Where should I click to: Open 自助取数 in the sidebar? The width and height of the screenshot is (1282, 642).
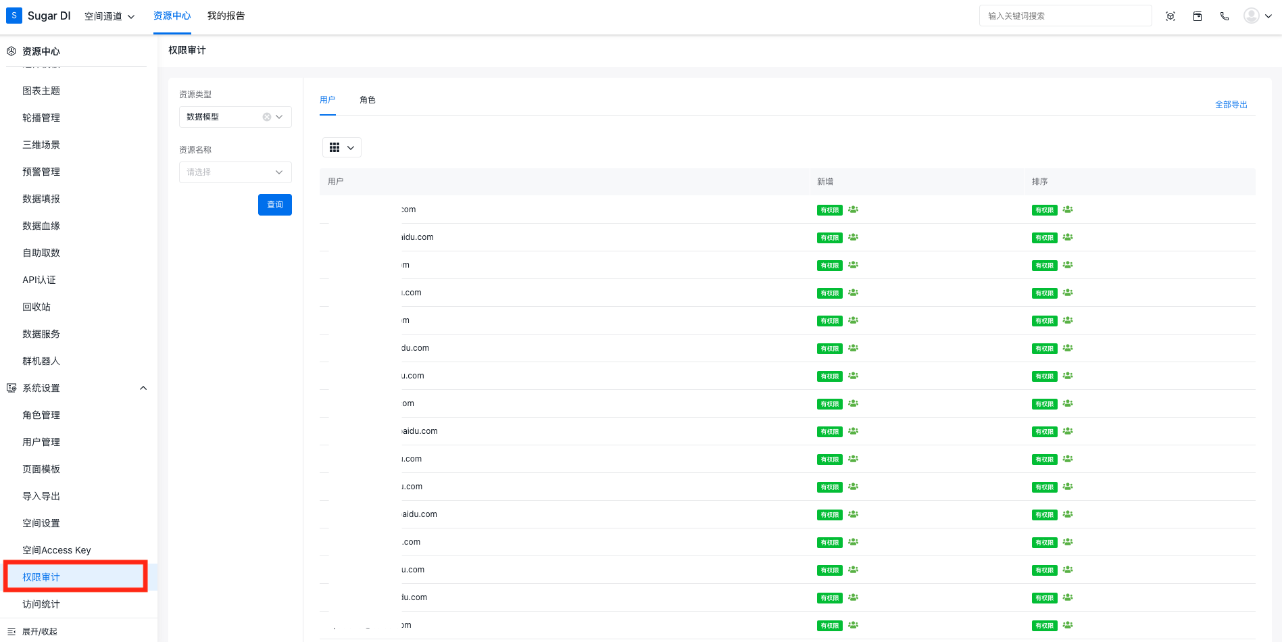pos(41,253)
